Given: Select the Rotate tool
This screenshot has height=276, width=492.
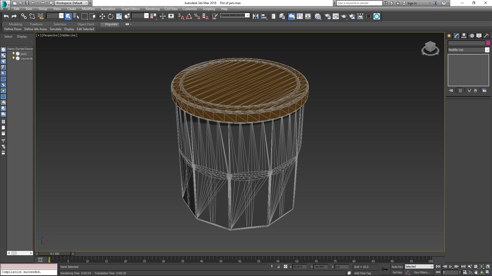Looking at the screenshot, I should click(x=110, y=16).
